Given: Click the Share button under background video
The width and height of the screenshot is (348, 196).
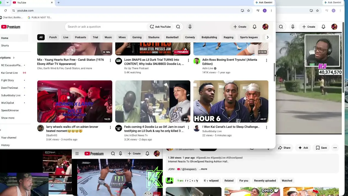Looking at the screenshot, I should tap(284, 148).
